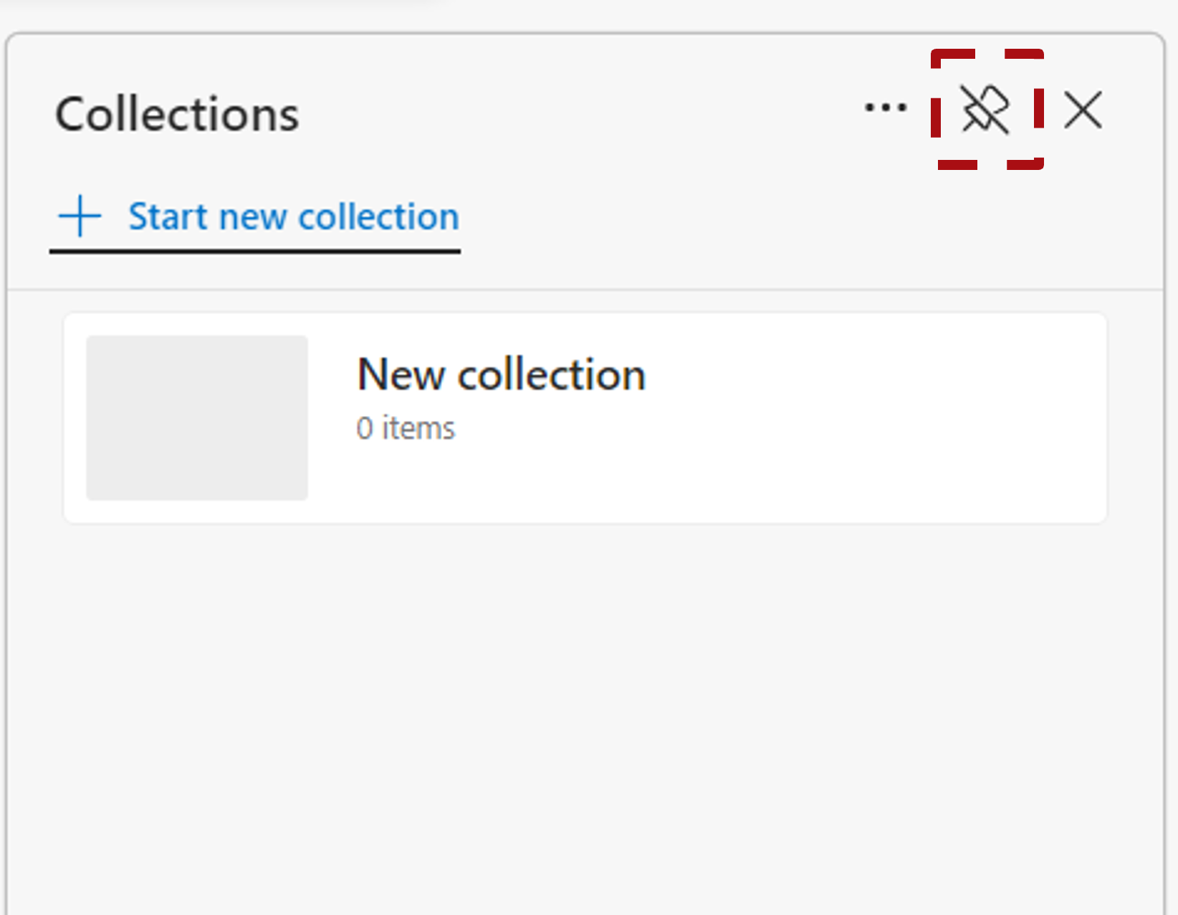The height and width of the screenshot is (915, 1178).
Task: Open the three-dot more options menu
Action: 886,109
